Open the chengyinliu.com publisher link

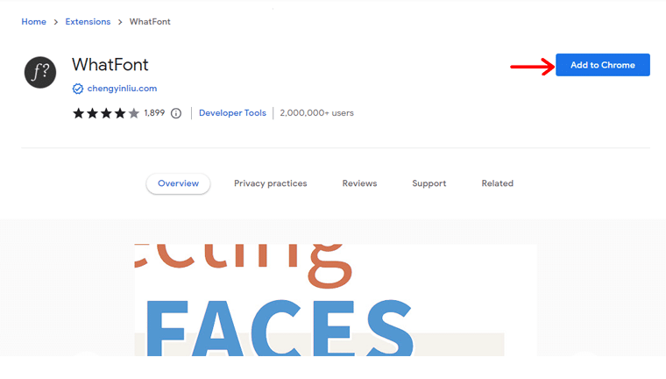(x=122, y=89)
